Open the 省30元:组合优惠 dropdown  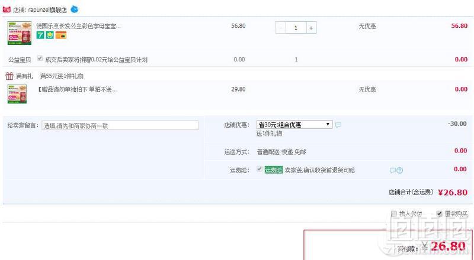[x=294, y=125]
